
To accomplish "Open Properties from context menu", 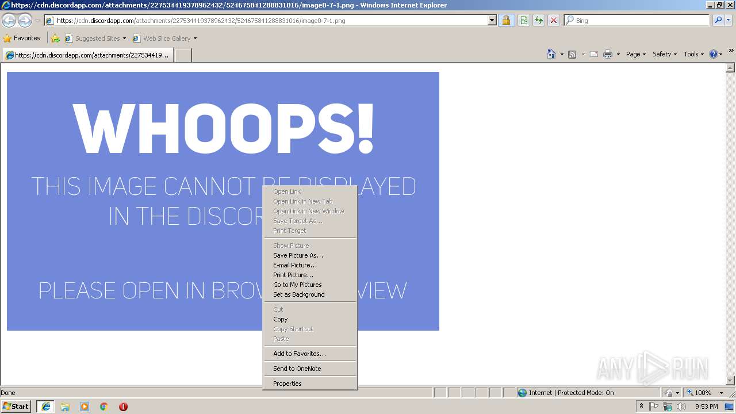I will click(x=310, y=384).
